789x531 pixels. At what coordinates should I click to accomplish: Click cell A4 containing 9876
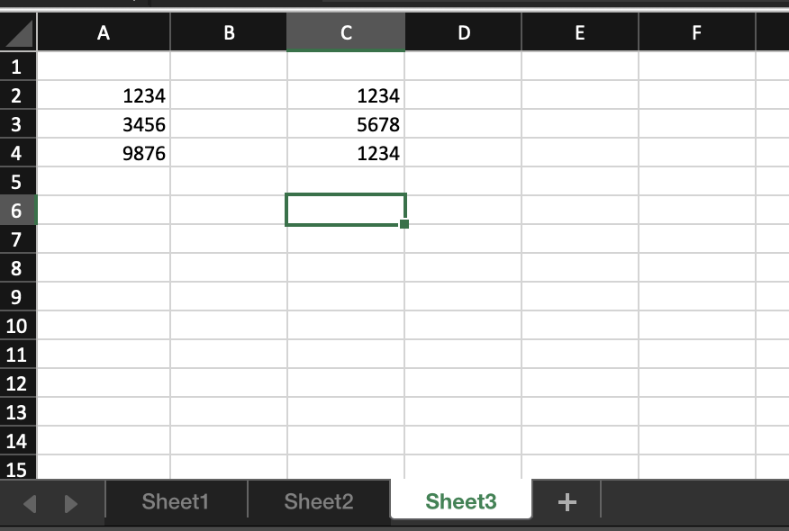pos(104,152)
